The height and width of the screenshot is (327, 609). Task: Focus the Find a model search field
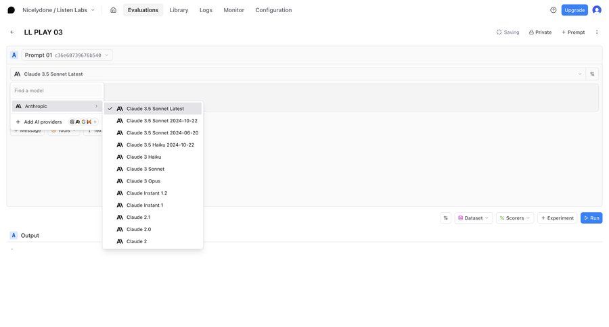tap(57, 91)
